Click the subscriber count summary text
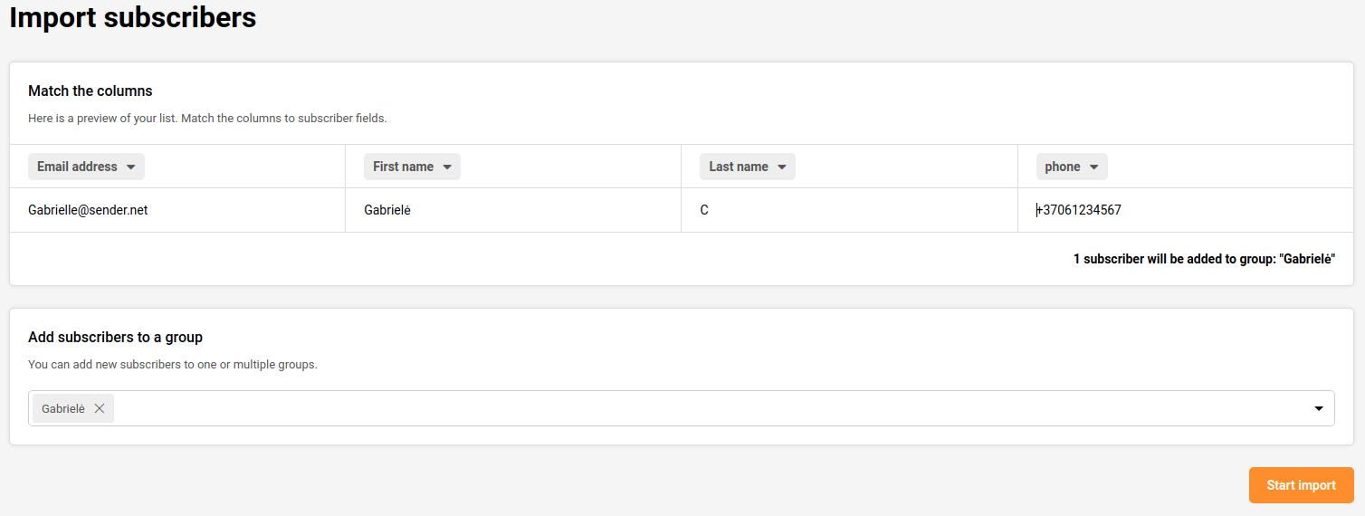This screenshot has height=516, width=1365. point(1204,259)
